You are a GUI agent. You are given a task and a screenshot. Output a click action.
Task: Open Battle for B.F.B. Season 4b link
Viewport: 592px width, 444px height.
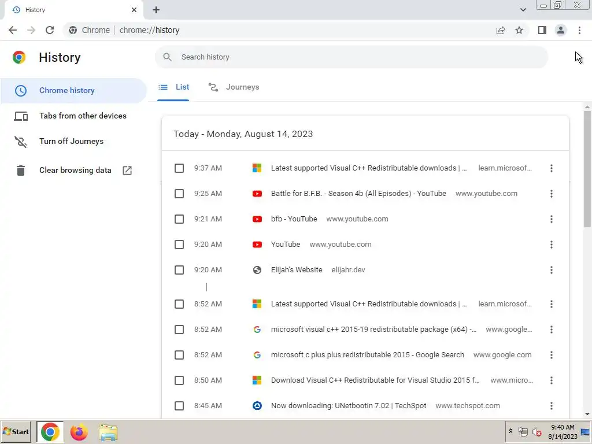358,194
